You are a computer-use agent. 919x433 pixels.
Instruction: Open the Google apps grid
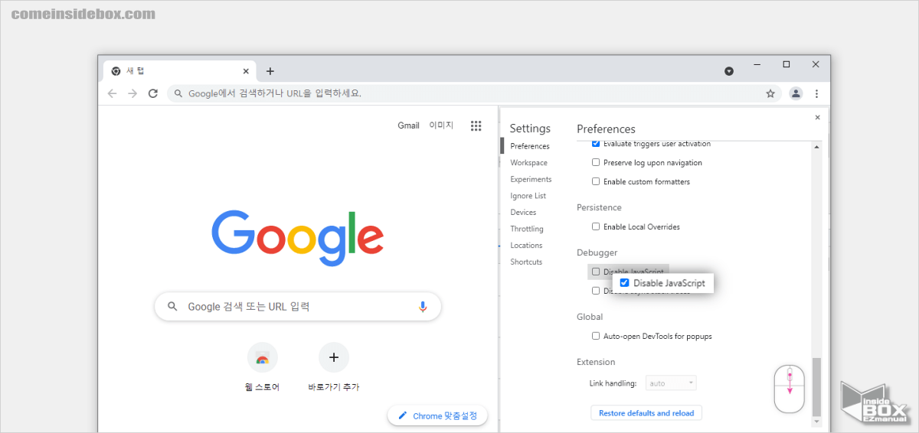pos(476,125)
